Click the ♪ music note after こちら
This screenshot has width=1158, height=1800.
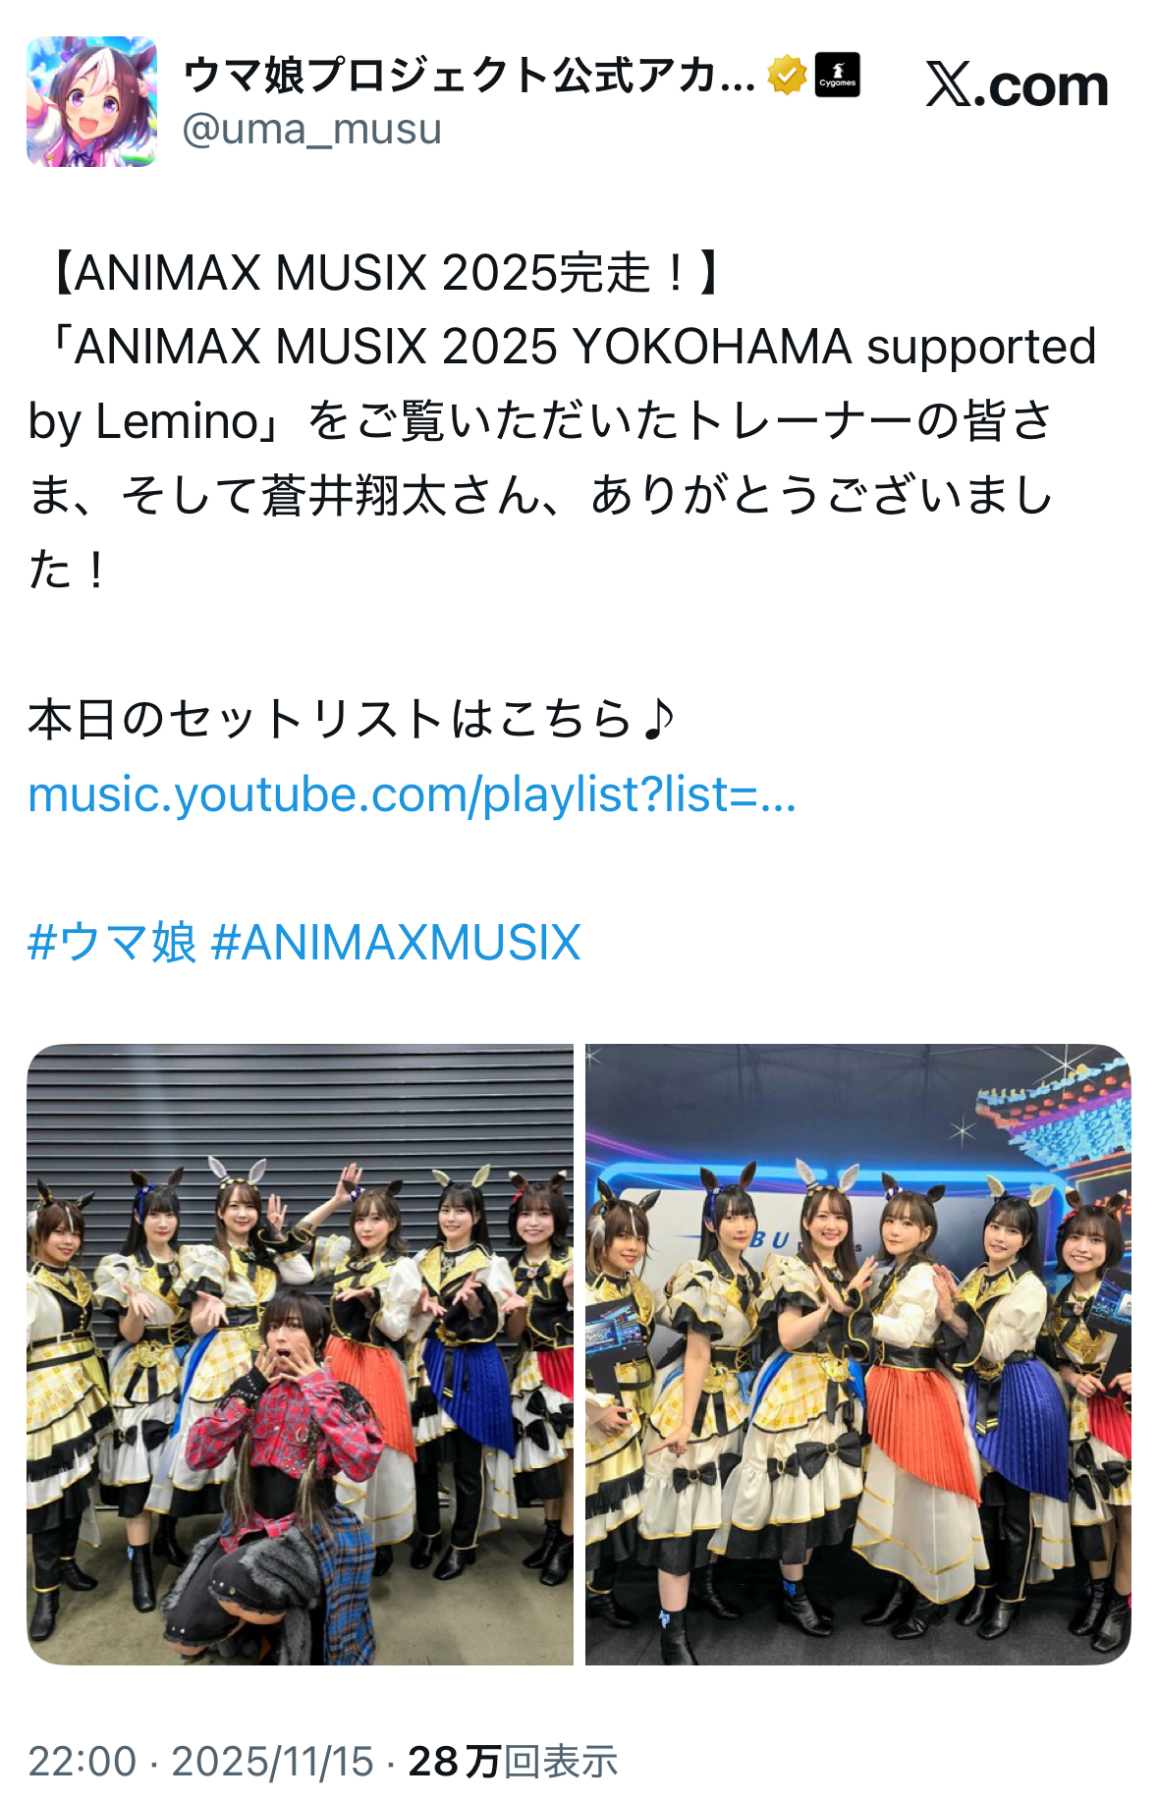click(658, 719)
